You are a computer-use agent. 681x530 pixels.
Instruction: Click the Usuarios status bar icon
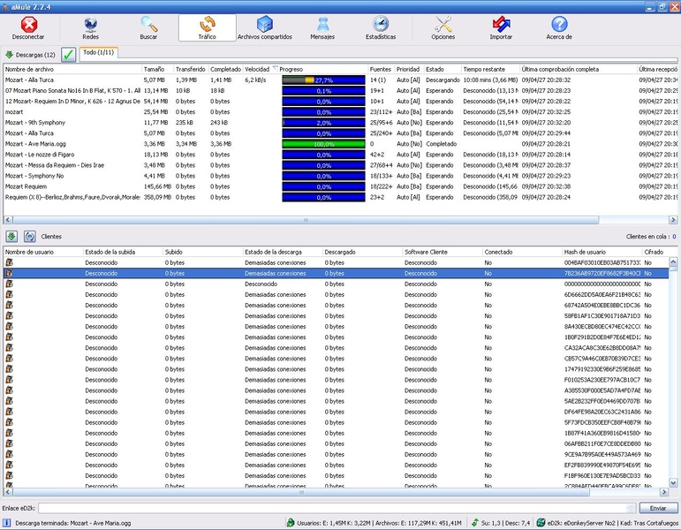[291, 523]
